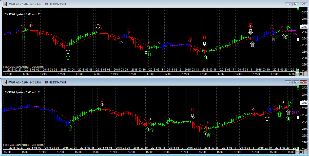The image size is (309, 156).
Task: Click circle marker on System 1 price scale
Action: coord(298,39)
